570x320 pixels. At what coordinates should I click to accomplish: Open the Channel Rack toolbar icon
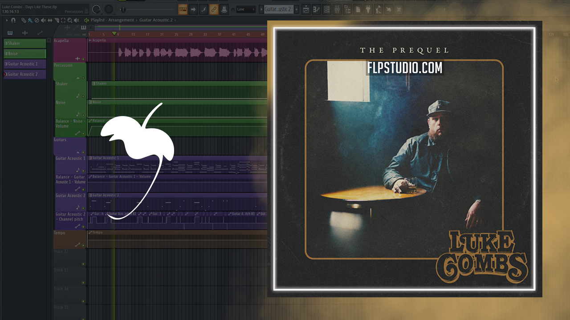326,9
